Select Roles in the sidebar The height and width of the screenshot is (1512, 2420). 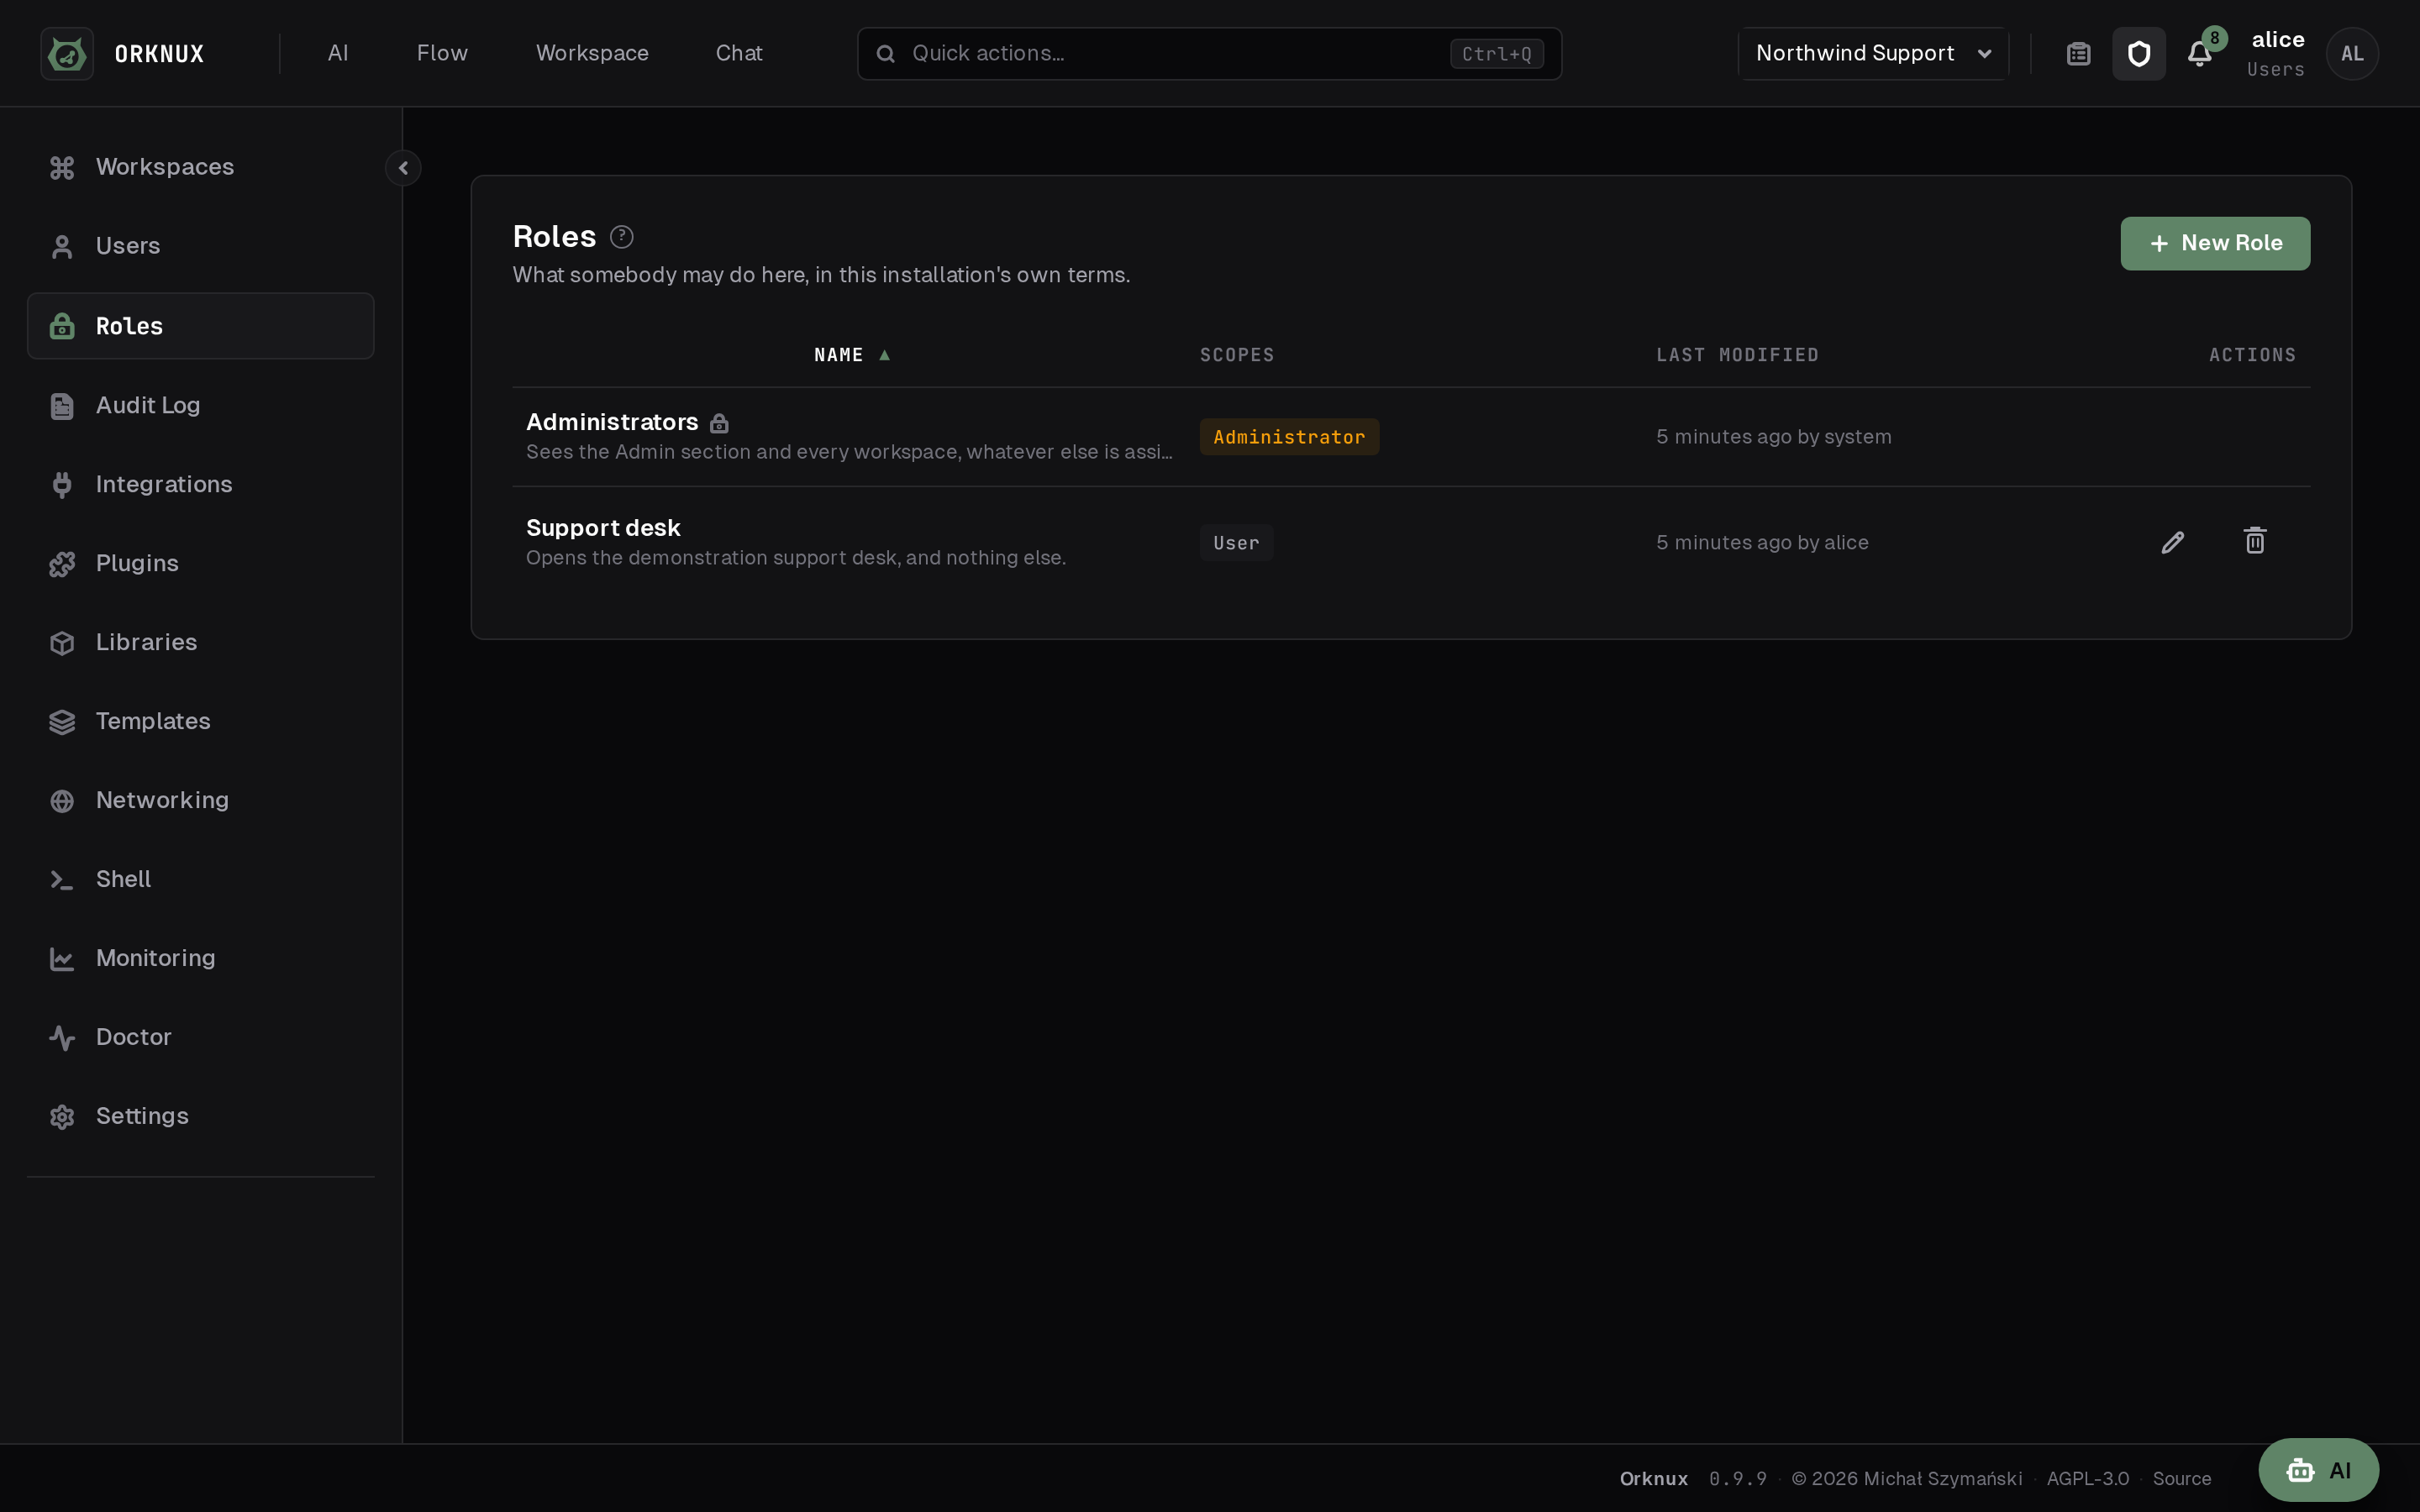200,326
